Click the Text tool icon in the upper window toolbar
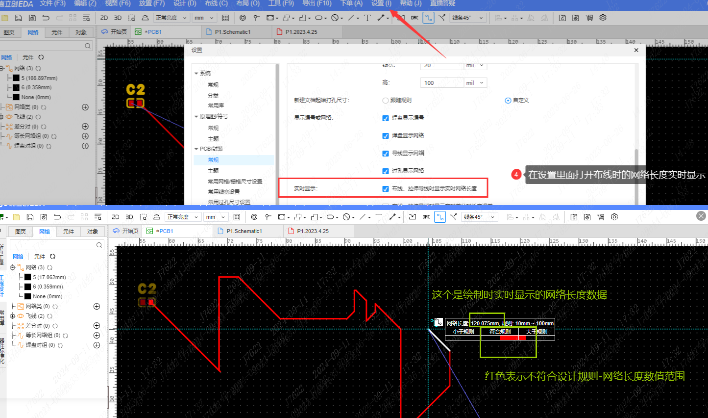The height and width of the screenshot is (418, 708). tap(367, 18)
